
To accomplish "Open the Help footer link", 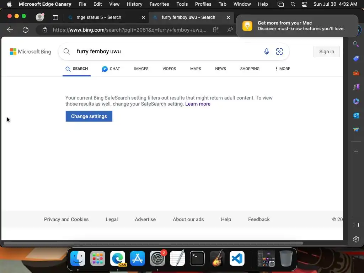I will [x=226, y=219].
